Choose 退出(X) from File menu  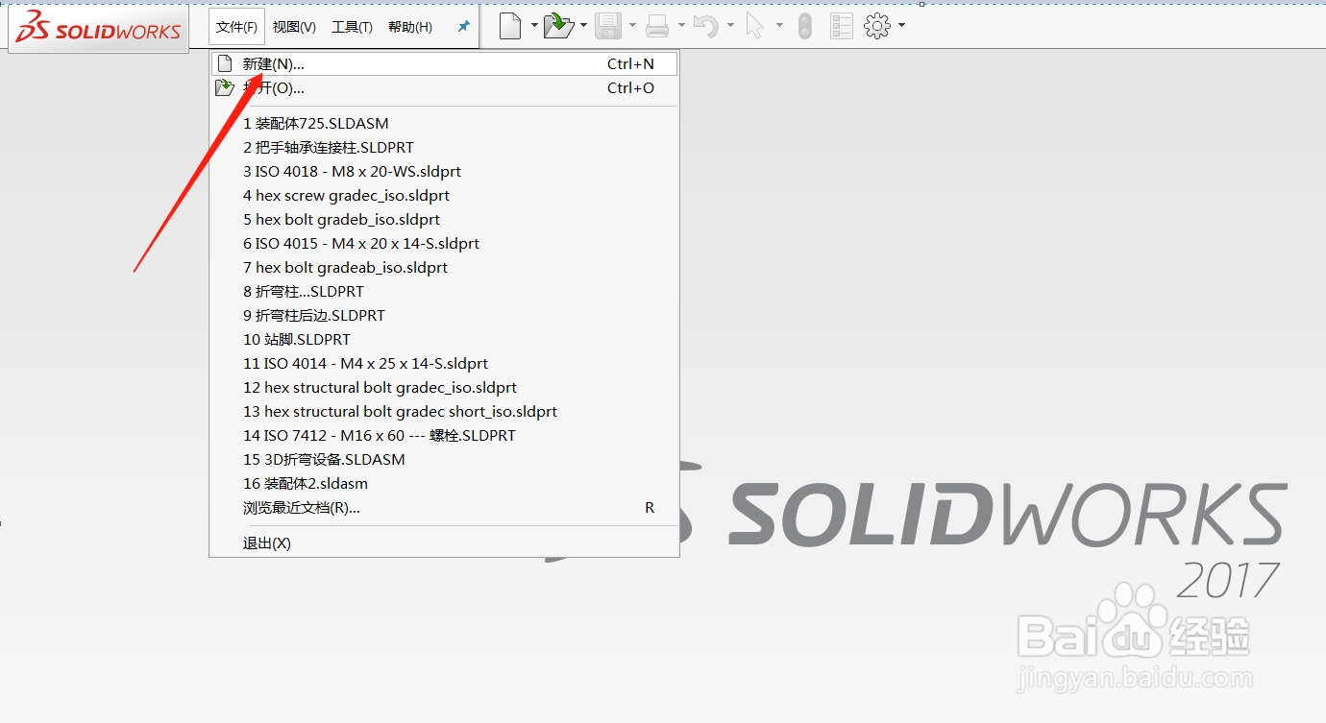point(444,543)
